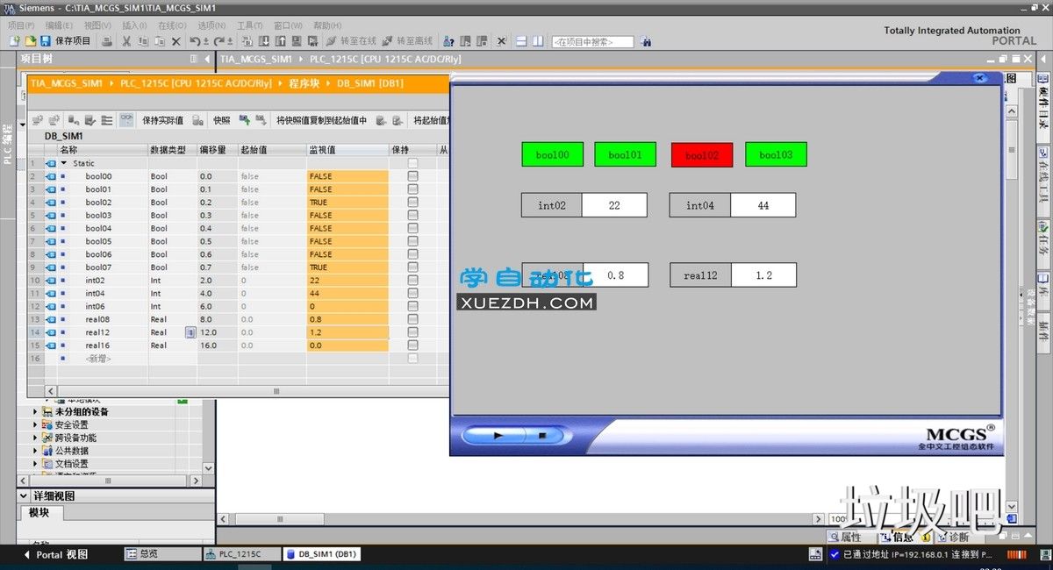Viewport: 1053px width, 570px height.
Task: Toggle the retain checkbox for real16
Action: (412, 346)
